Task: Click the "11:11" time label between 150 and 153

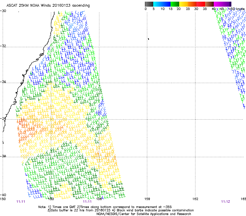Action: [21, 202]
